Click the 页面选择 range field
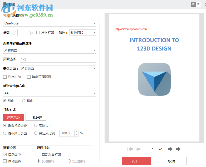 (58, 59)
